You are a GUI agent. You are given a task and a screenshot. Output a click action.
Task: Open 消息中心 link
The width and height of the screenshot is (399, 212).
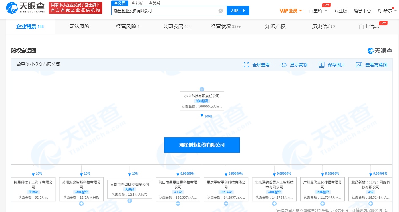pyautogui.click(x=362, y=11)
